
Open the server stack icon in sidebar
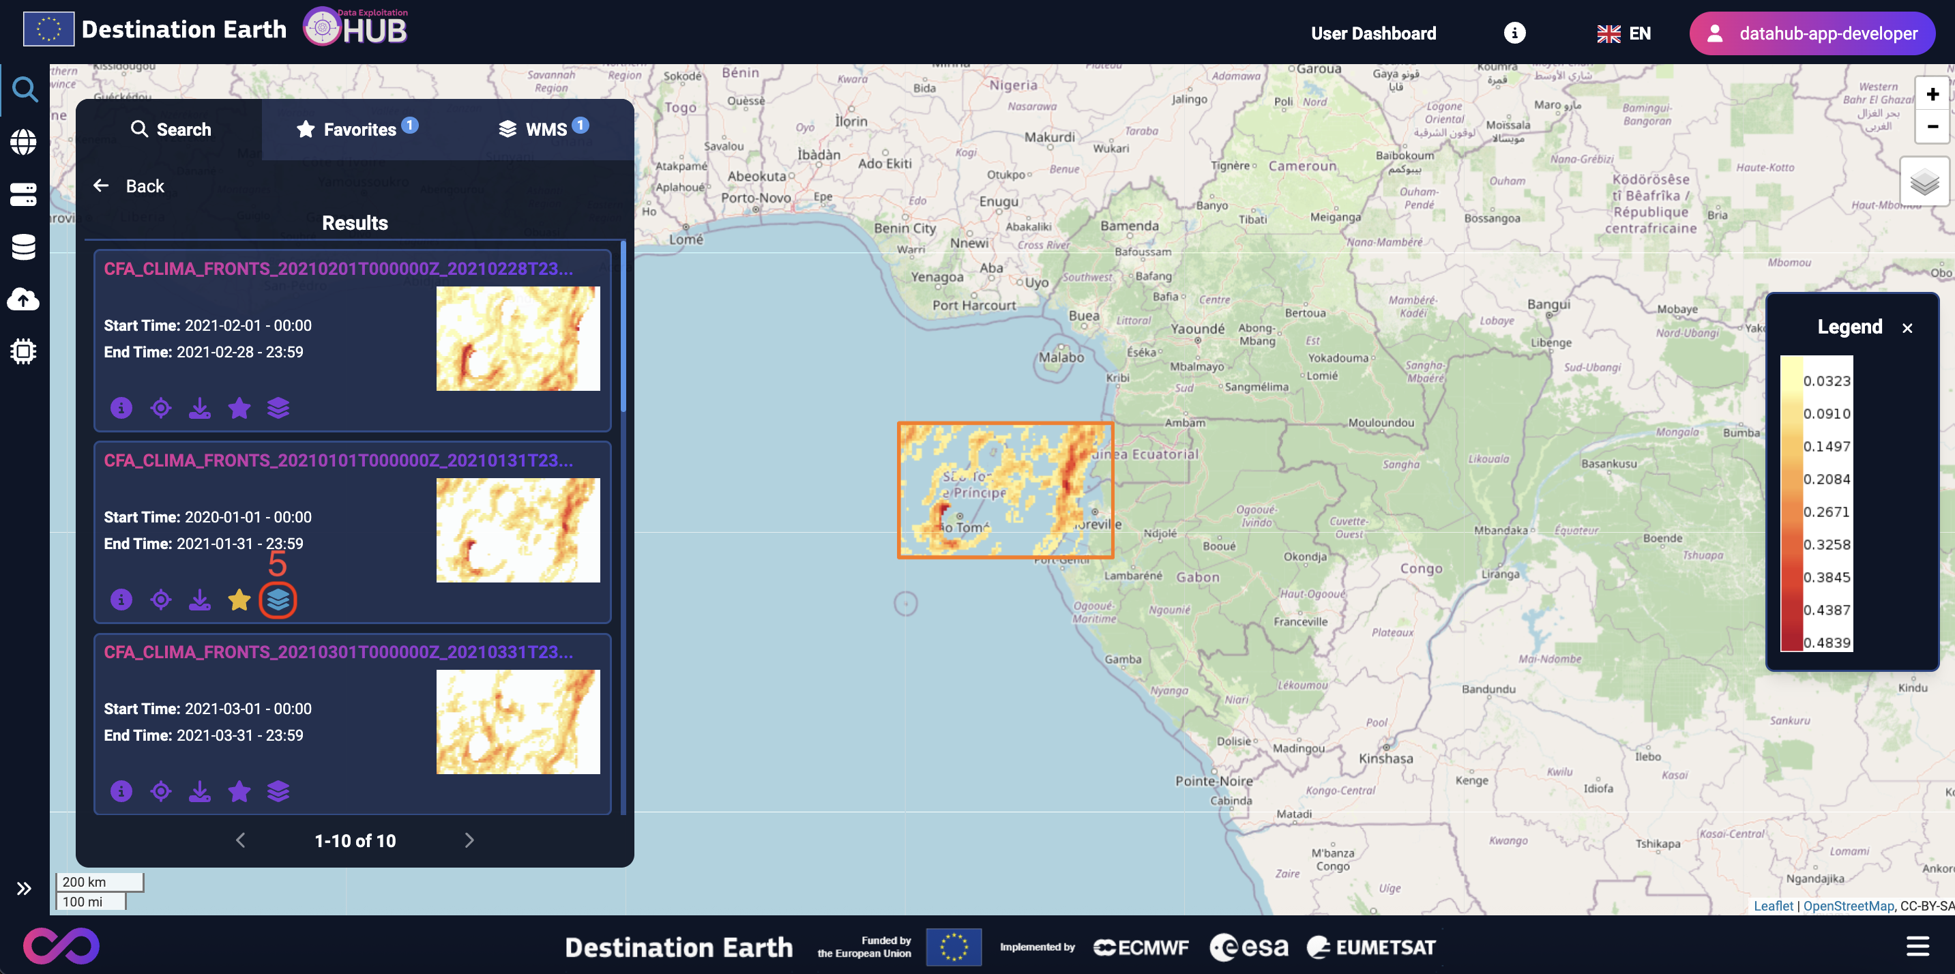(x=23, y=194)
